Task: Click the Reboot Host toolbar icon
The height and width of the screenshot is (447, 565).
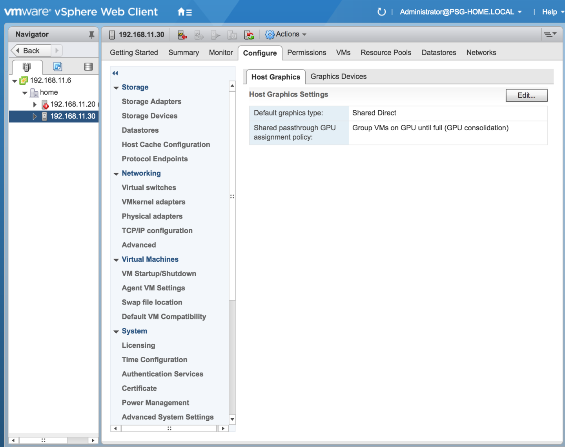Action: coord(249,34)
